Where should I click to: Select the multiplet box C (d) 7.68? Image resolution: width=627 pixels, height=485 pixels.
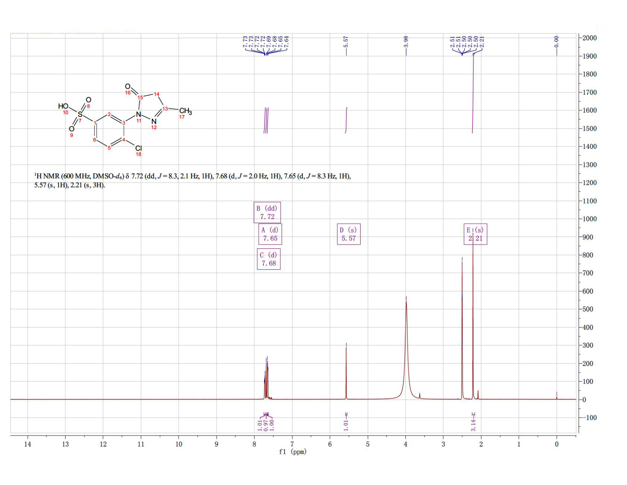point(269,259)
